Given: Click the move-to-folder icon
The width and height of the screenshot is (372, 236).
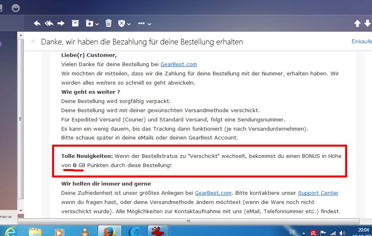Looking at the screenshot, I should [89, 23].
